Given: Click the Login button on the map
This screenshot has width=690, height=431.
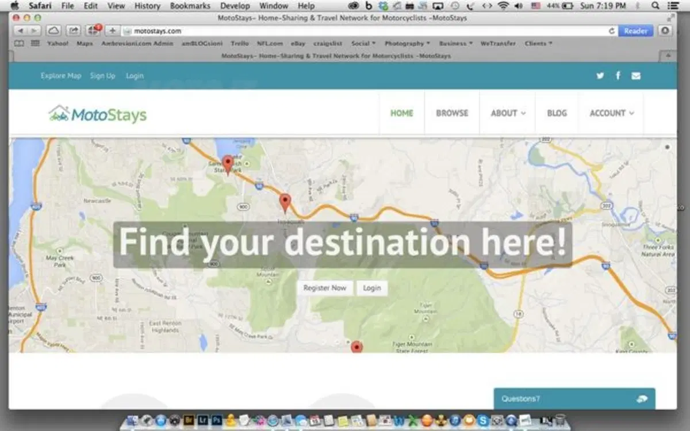Looking at the screenshot, I should [372, 288].
